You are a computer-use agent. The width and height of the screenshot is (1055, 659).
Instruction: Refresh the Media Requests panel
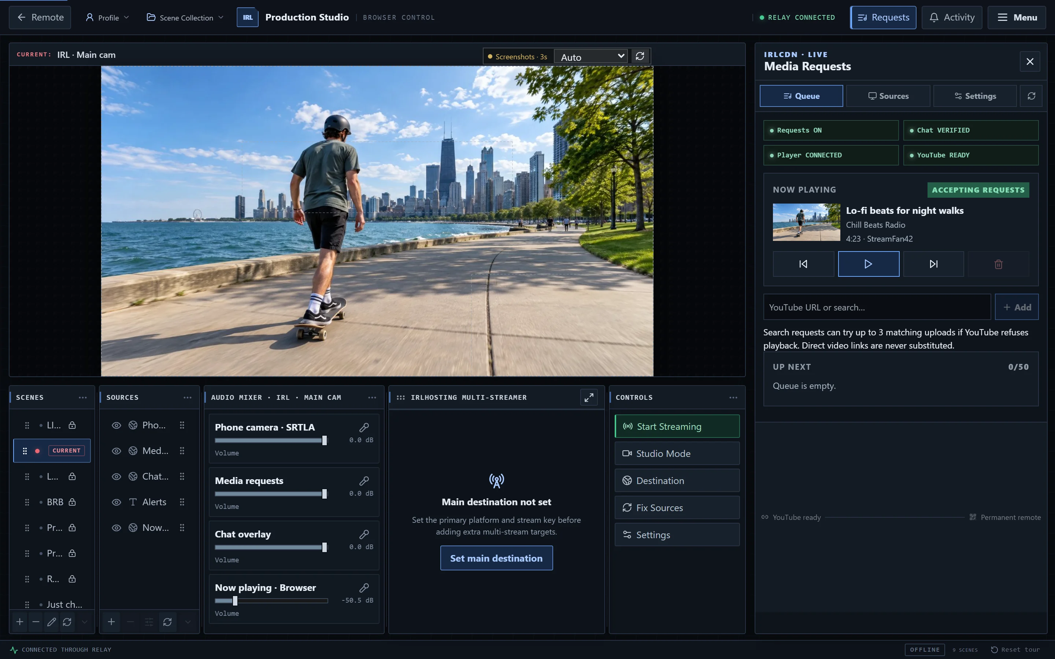point(1031,96)
